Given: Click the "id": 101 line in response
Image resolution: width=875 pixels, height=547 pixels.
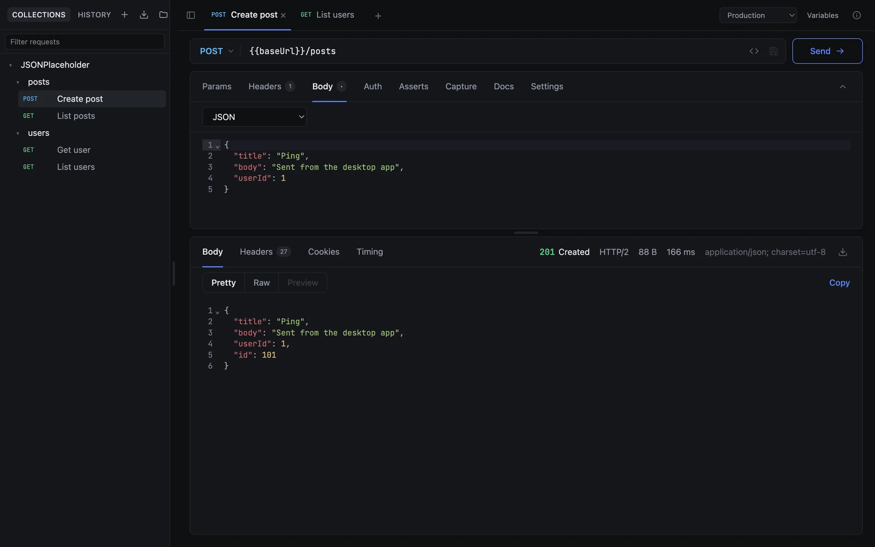Looking at the screenshot, I should (x=255, y=355).
